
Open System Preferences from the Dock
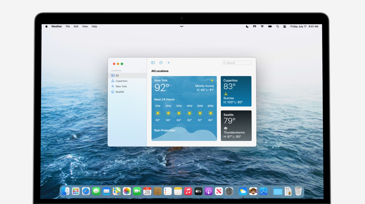(x=229, y=191)
